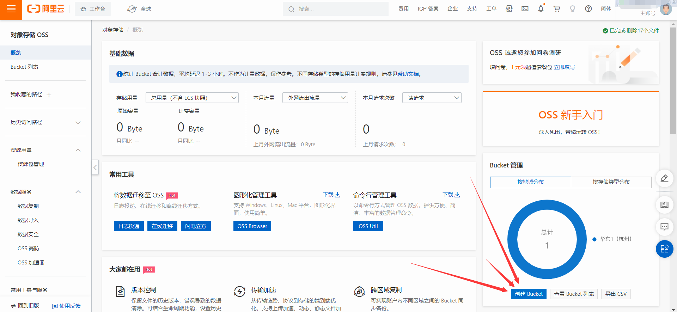Collapse the left sidebar panel

coord(95,167)
